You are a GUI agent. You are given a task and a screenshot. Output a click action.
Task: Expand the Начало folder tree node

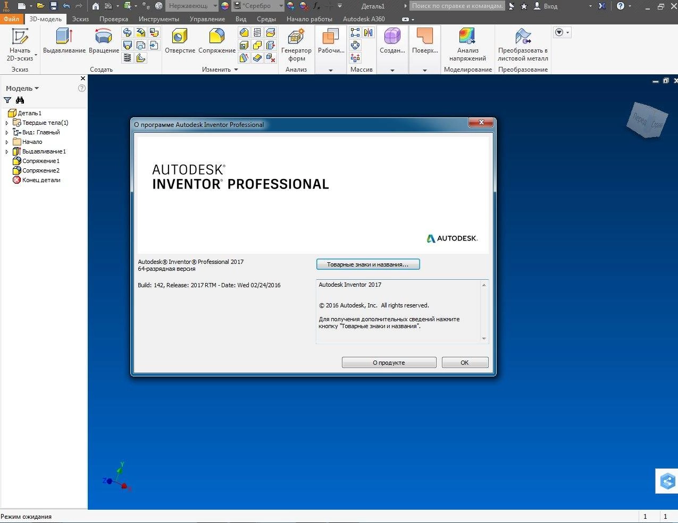click(x=7, y=142)
